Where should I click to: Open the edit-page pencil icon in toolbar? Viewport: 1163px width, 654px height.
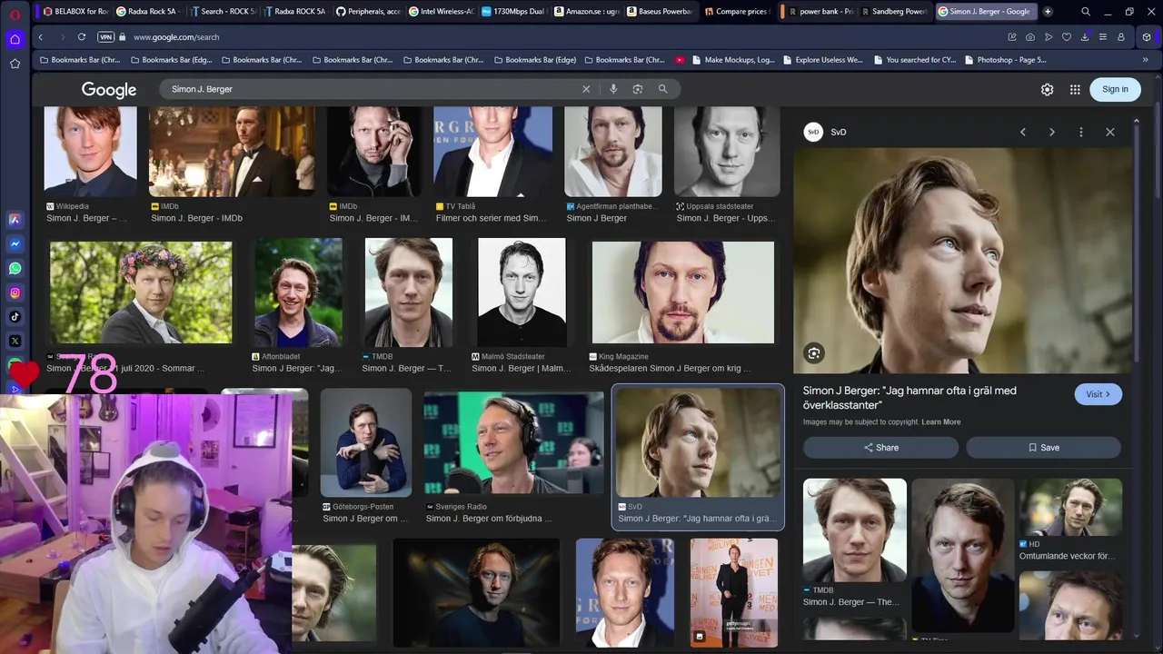(x=1012, y=37)
